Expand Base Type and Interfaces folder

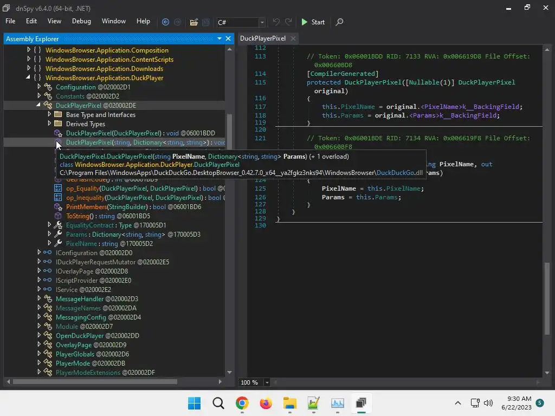[49, 114]
